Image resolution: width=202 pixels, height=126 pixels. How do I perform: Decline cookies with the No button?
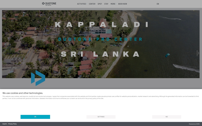pyautogui.click(x=167, y=117)
